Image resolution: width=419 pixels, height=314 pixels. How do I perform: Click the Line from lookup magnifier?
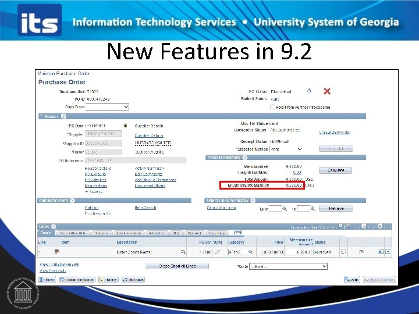point(285,209)
